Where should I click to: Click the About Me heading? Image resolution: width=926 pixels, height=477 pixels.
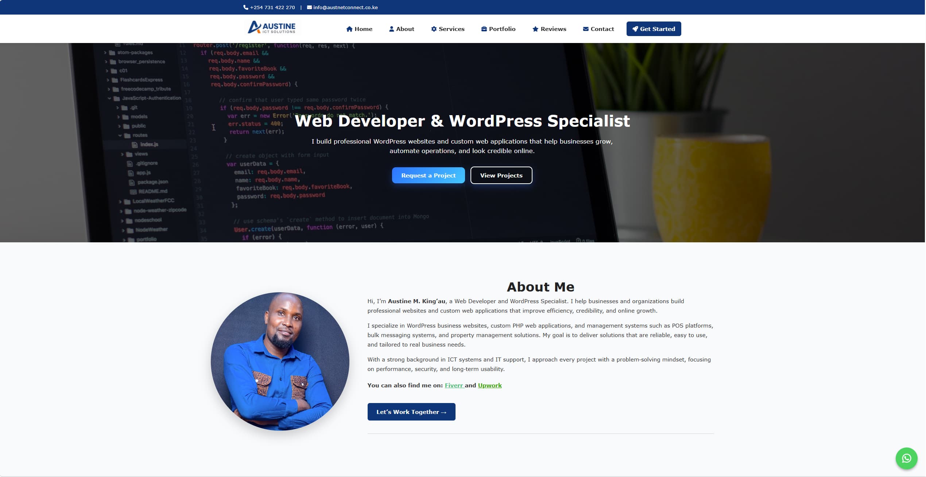(541, 287)
